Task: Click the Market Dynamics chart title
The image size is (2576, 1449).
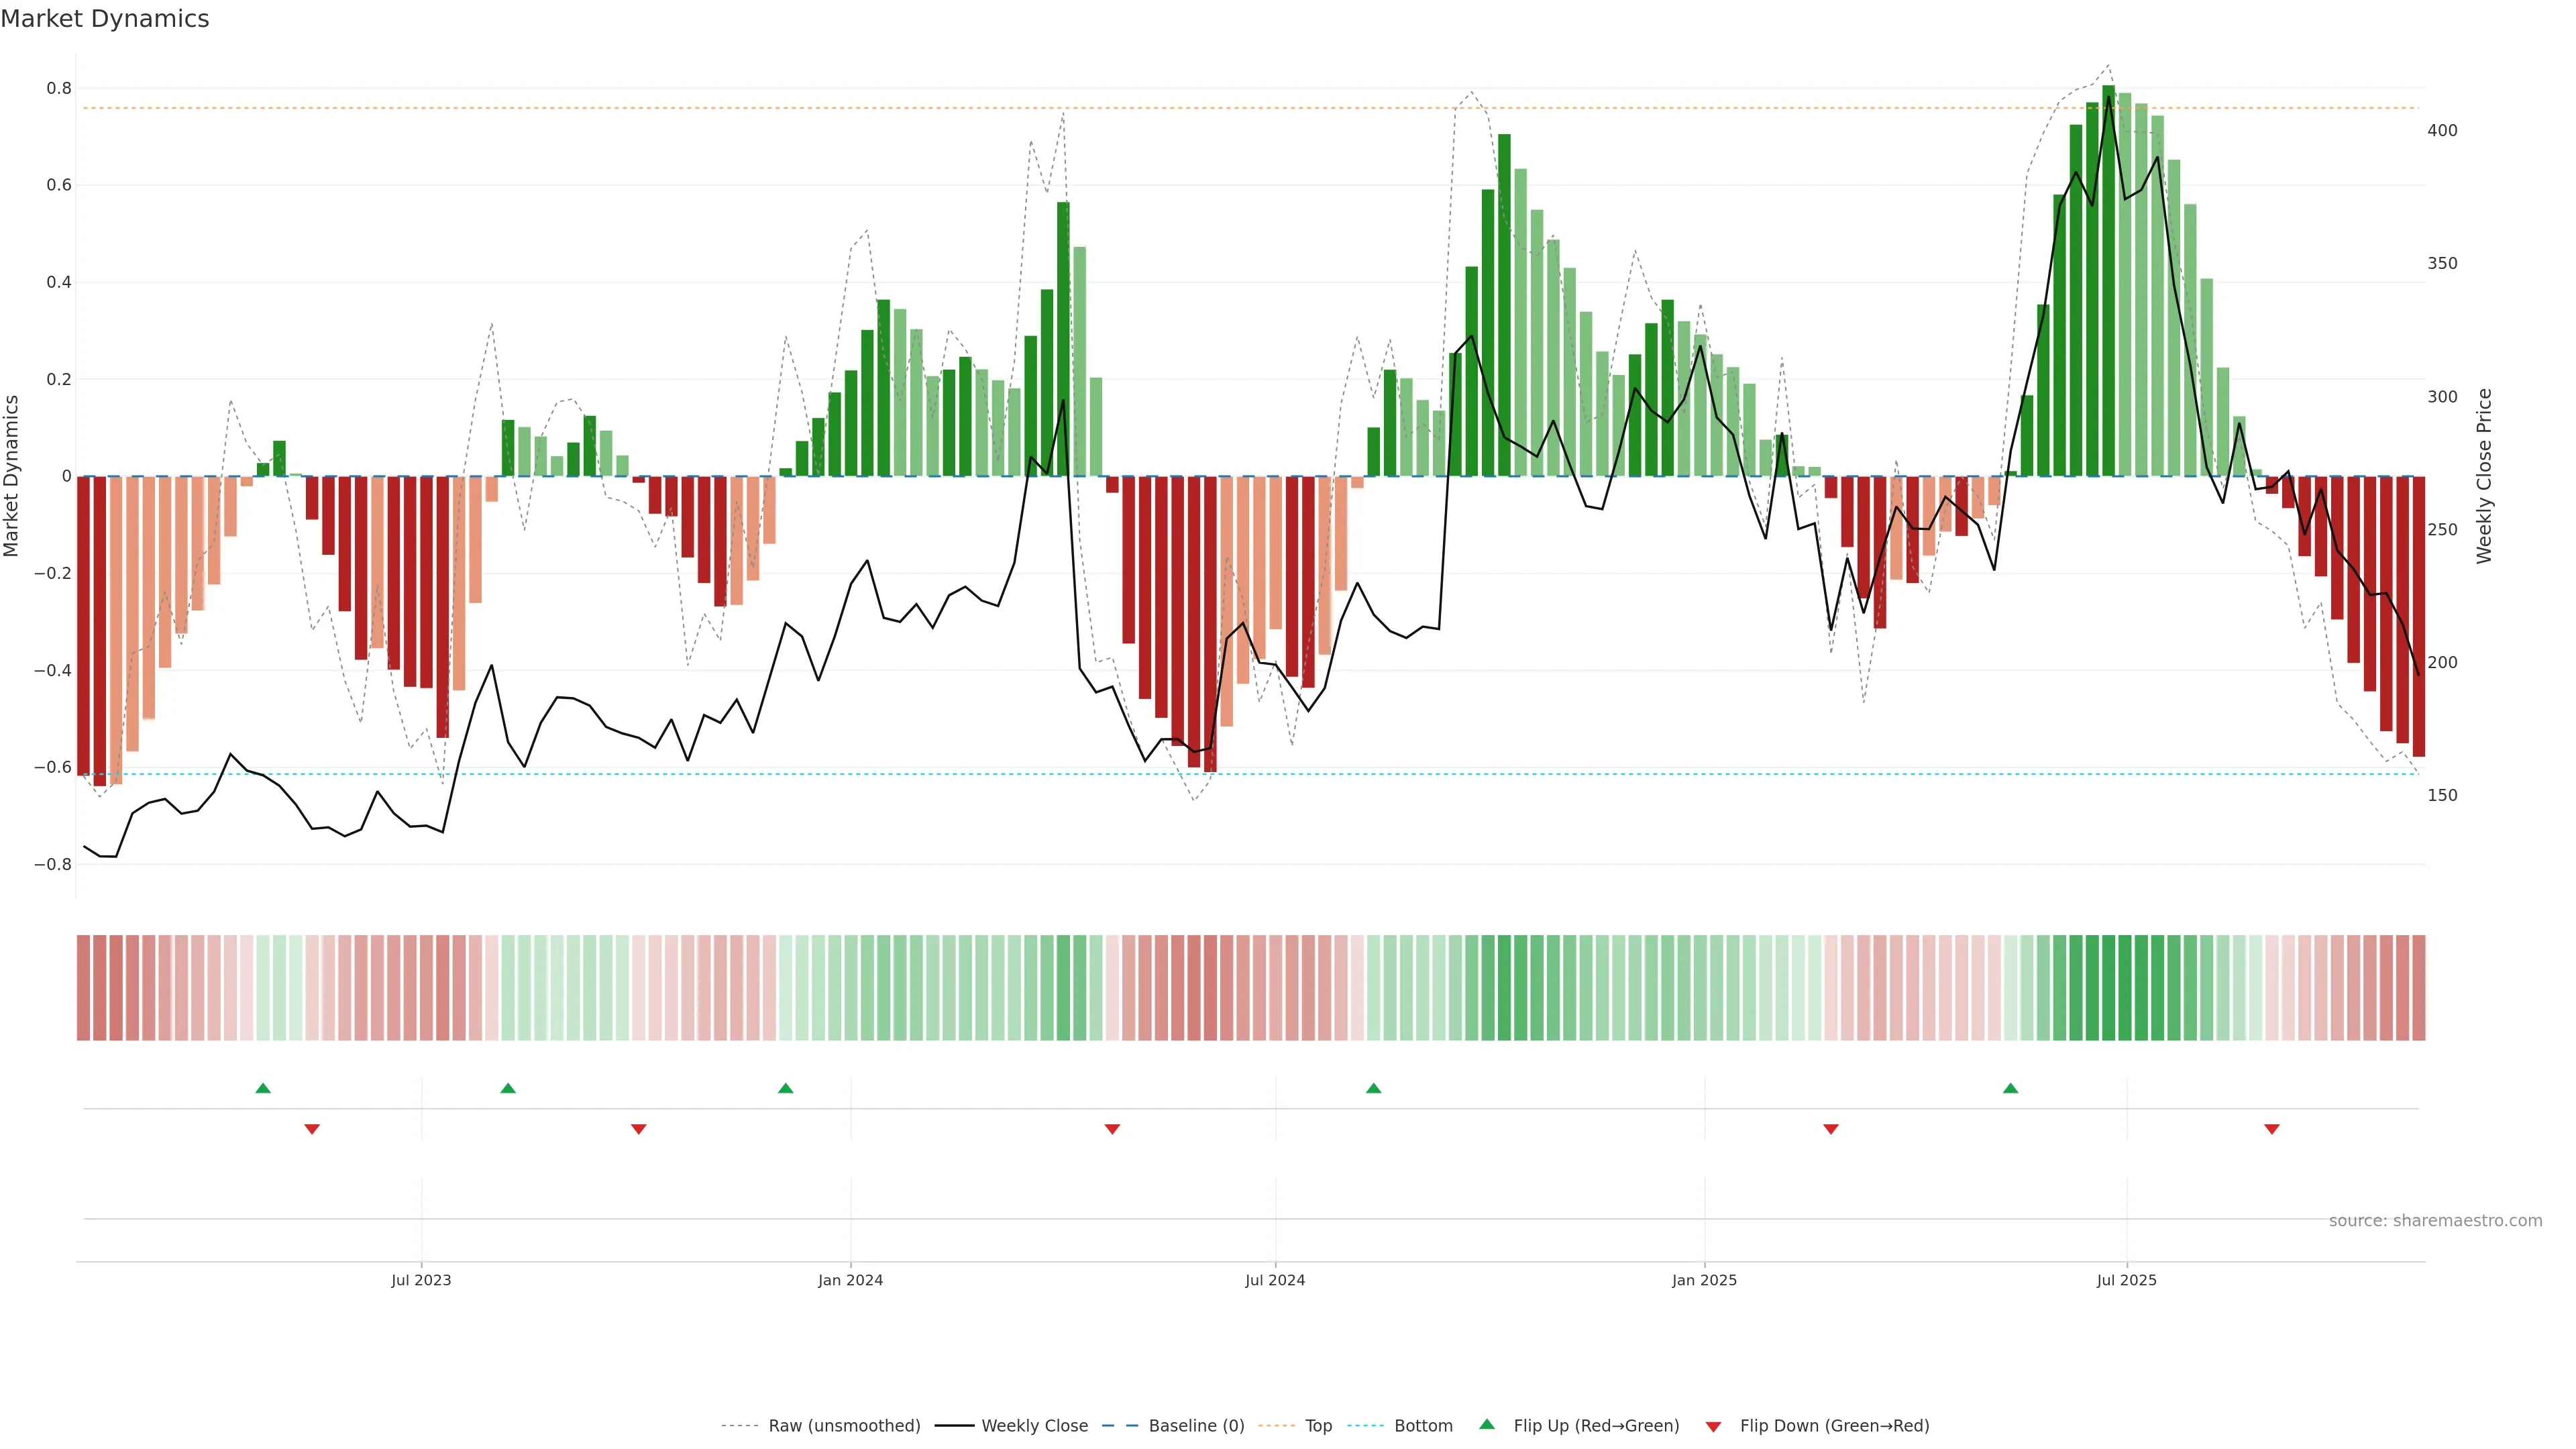Action: (105, 19)
